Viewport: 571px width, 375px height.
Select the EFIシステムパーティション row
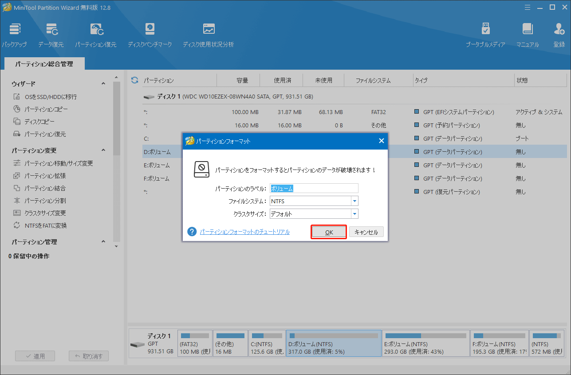pyautogui.click(x=354, y=112)
